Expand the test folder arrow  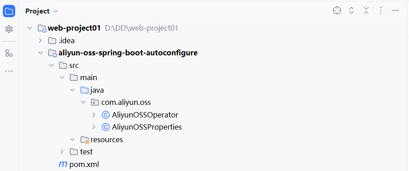[x=62, y=152]
